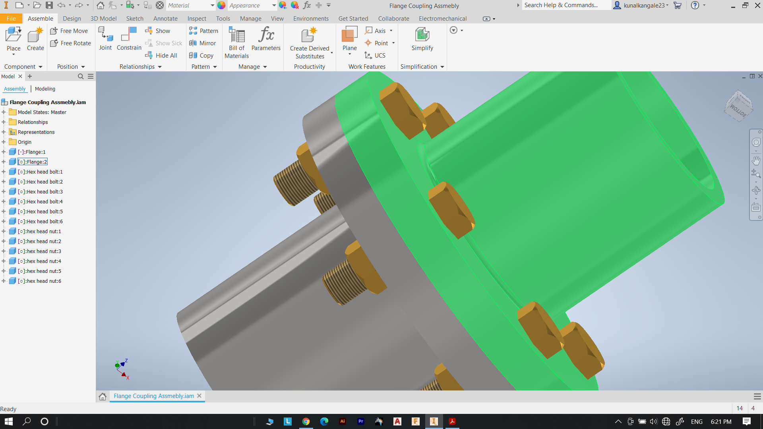Click the Undo arrow icon
763x429 pixels.
(x=61, y=5)
